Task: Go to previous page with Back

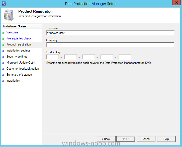Action: pyautogui.click(x=106, y=139)
